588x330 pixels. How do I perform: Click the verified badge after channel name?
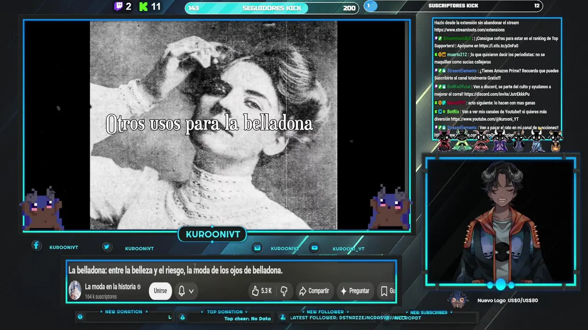point(139,287)
